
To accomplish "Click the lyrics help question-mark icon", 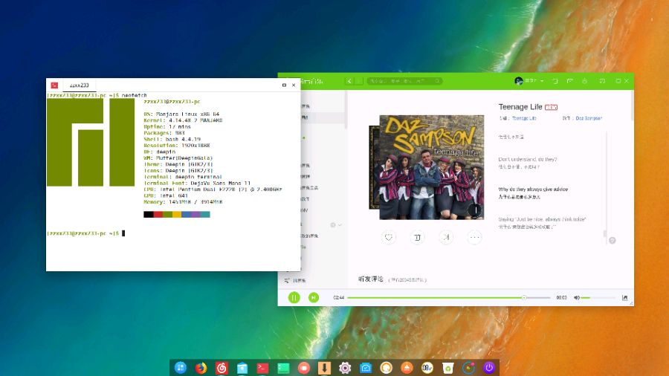I will 613,241.
